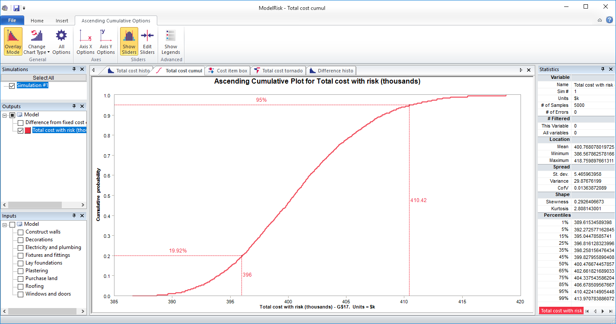Screen dimensions: 616x324
Task: Open Axis Y Options
Action: click(105, 41)
